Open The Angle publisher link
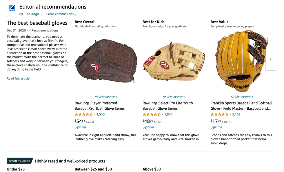 tap(32, 14)
